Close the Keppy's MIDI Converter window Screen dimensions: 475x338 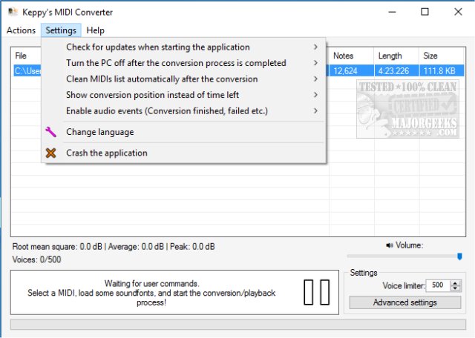[458, 12]
